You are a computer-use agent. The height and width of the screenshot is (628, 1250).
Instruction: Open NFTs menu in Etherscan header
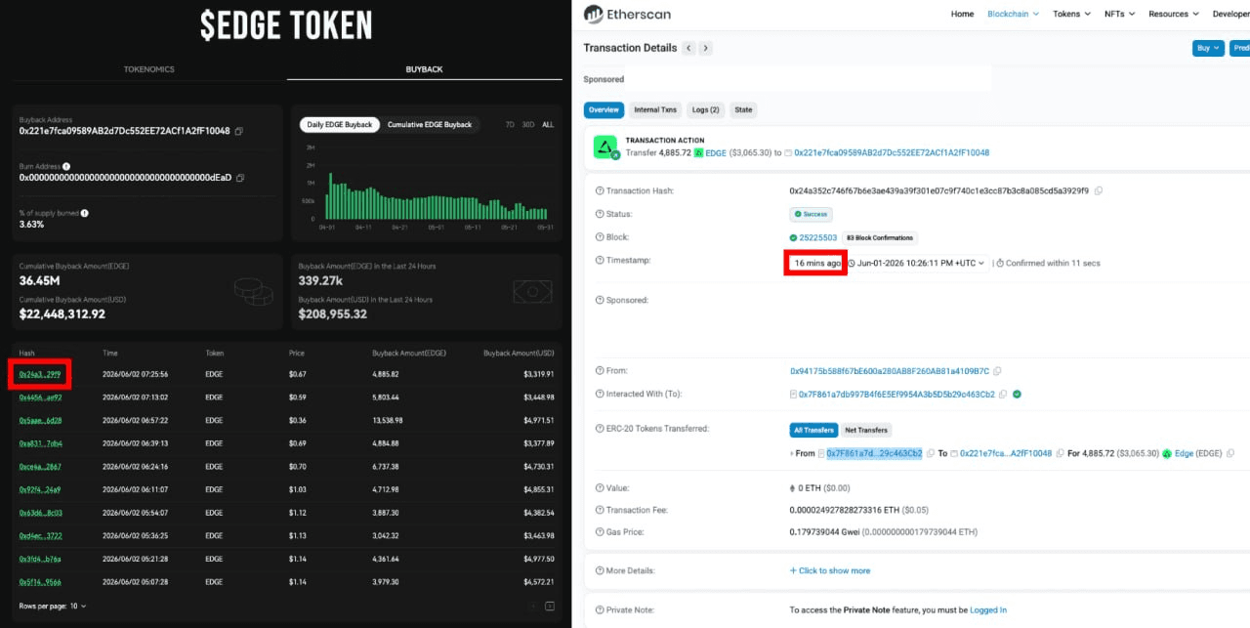pyautogui.click(x=1119, y=15)
